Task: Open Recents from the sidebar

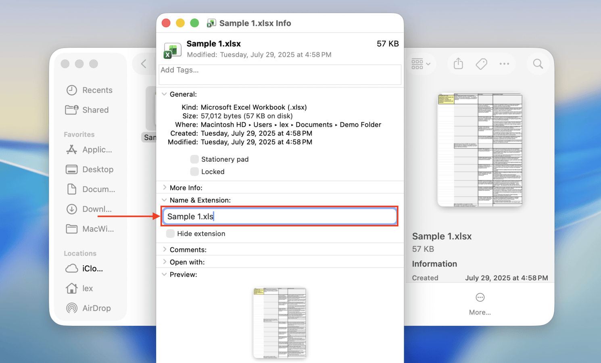Action: tap(97, 90)
